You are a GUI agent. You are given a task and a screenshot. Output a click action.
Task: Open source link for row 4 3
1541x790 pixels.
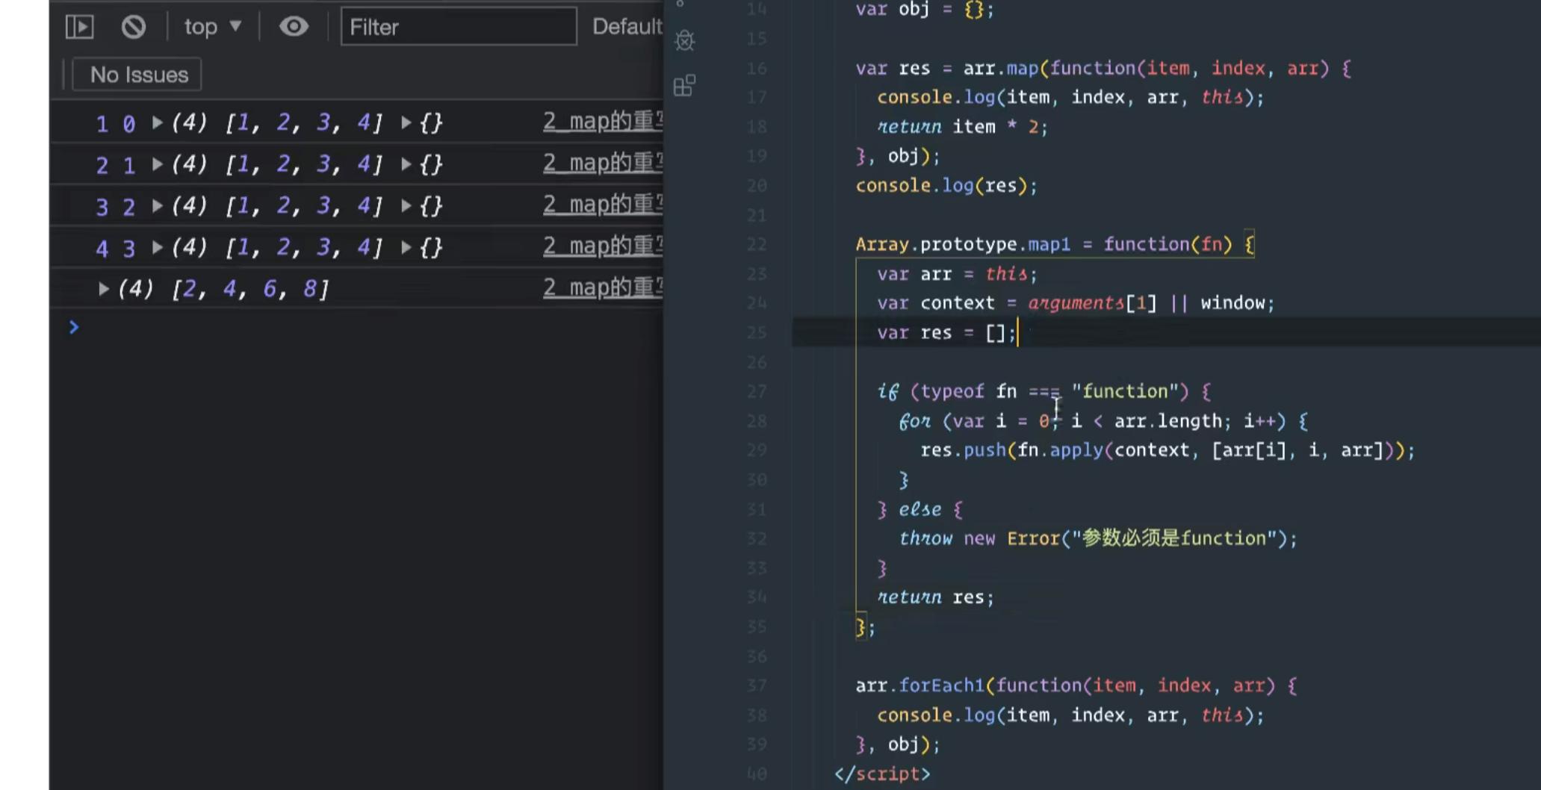pyautogui.click(x=603, y=246)
